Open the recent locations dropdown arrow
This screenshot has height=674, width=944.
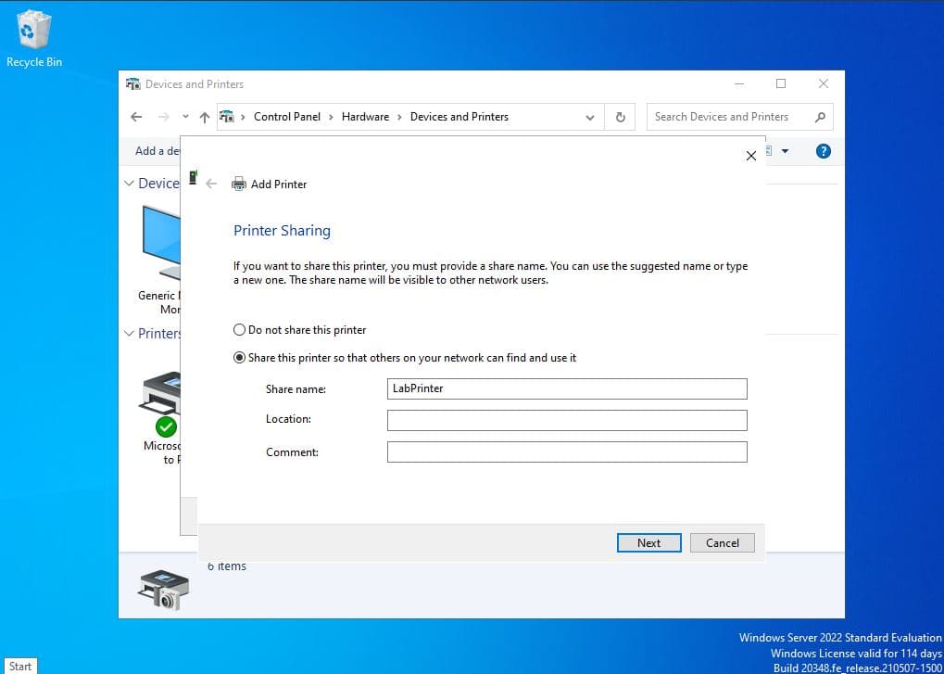(x=185, y=117)
